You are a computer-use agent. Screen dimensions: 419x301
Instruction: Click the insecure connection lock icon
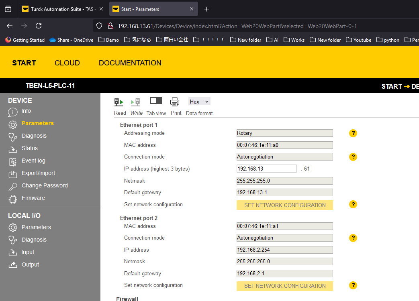(x=110, y=26)
